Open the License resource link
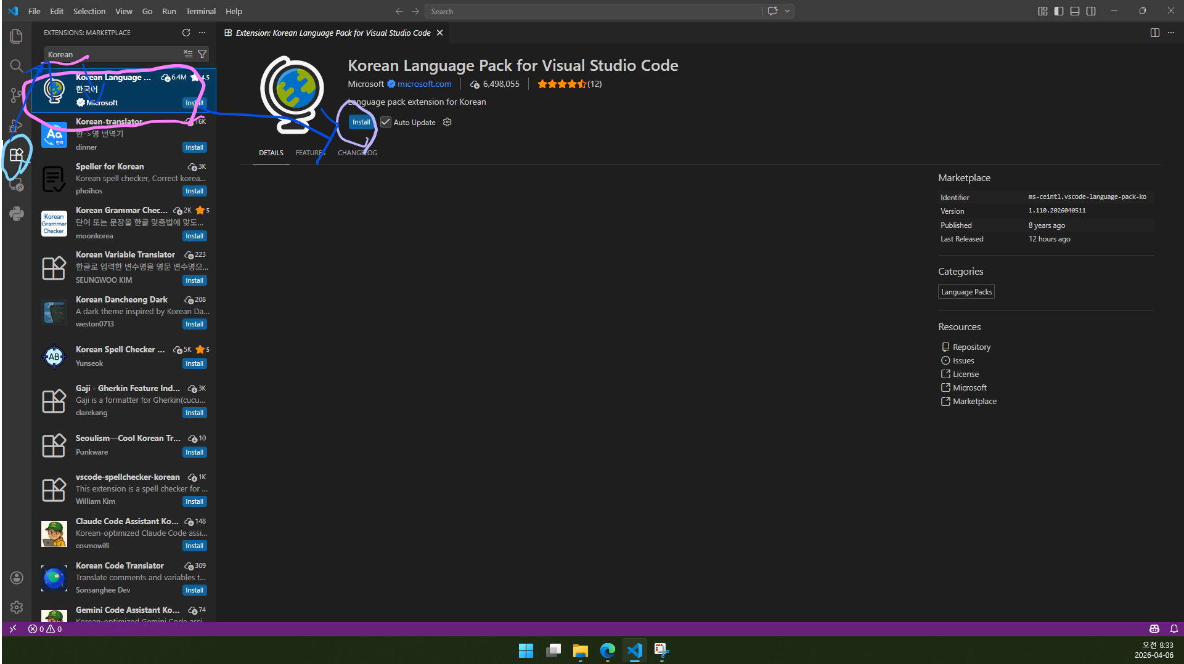 [966, 374]
